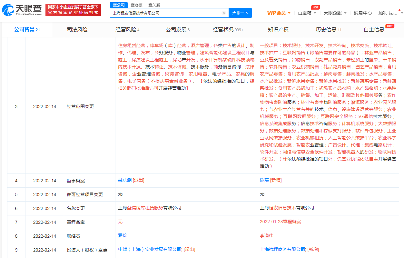
Task: Go to the 经营风险 tab
Action: [127, 30]
